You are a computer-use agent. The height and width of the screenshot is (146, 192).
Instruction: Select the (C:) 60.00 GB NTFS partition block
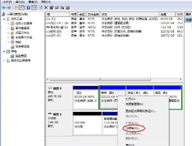coord(86,97)
